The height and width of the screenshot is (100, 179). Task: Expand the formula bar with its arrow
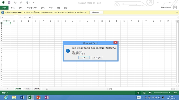tap(177, 17)
